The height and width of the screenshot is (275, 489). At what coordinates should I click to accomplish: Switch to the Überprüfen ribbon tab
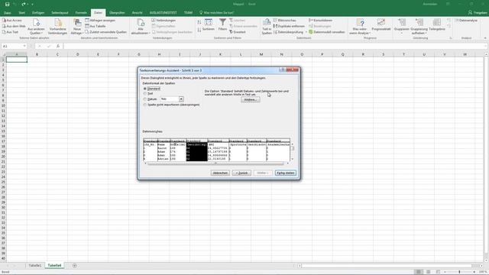pos(117,13)
